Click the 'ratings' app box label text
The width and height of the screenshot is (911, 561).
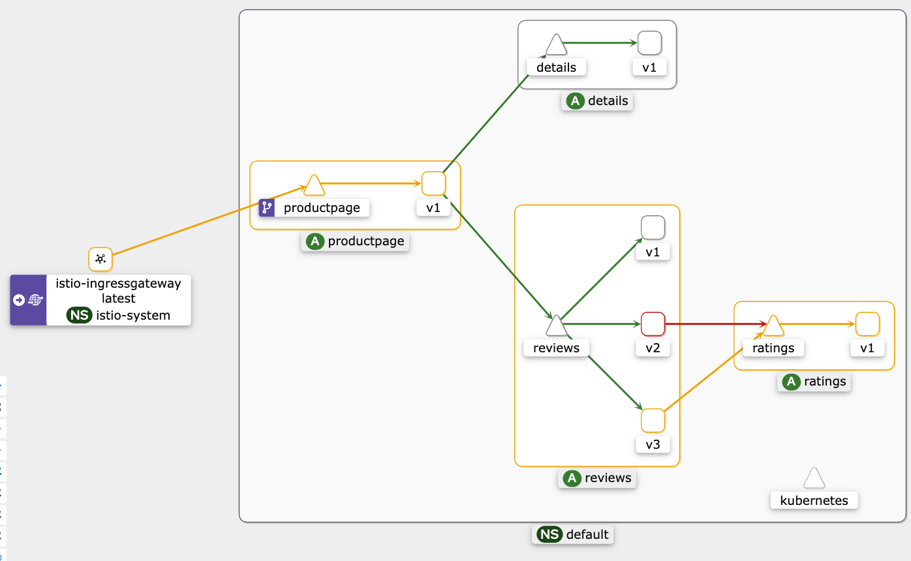[825, 382]
